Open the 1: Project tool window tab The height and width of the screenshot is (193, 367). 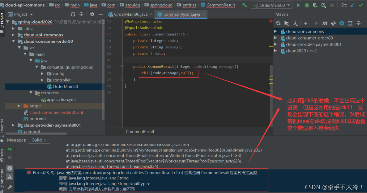click(x=2, y=22)
